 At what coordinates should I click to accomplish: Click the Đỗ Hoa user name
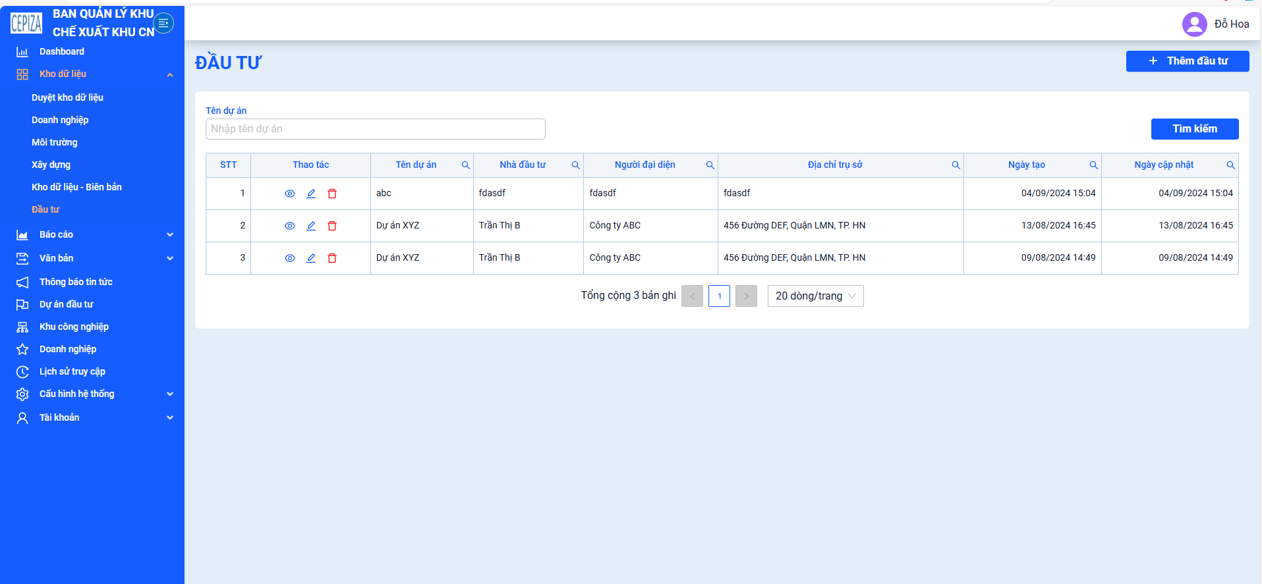click(x=1232, y=24)
